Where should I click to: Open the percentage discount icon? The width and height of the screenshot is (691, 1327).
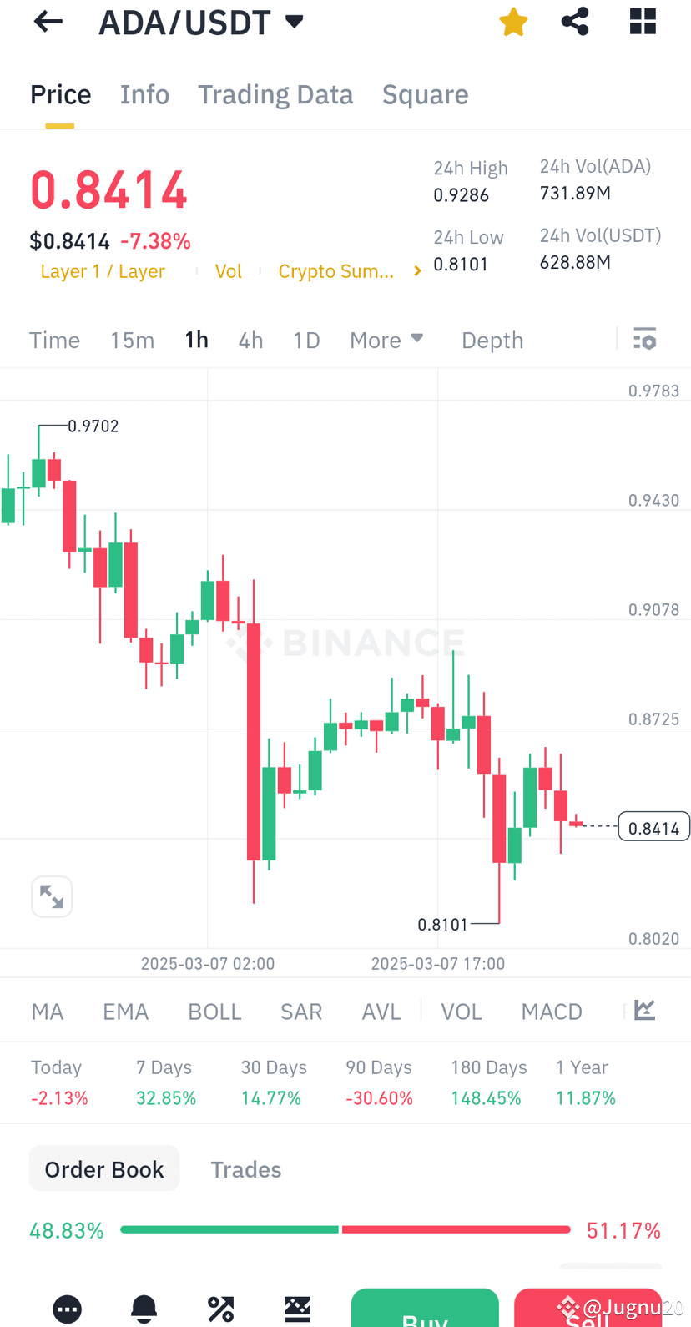220,1309
